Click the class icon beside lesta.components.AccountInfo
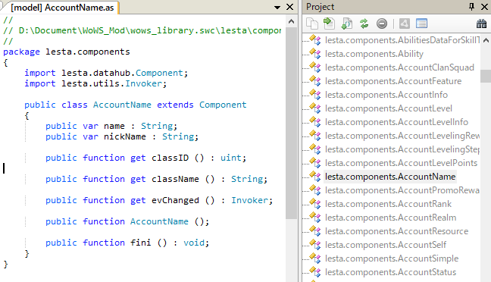491x282 pixels. coord(315,94)
